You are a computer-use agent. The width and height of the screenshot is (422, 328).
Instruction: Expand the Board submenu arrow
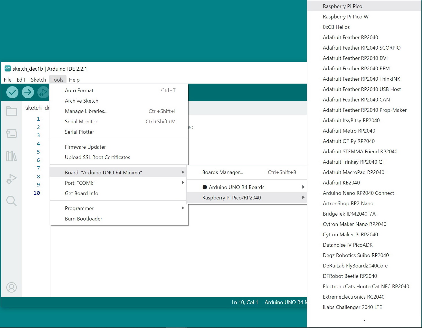[183, 172]
